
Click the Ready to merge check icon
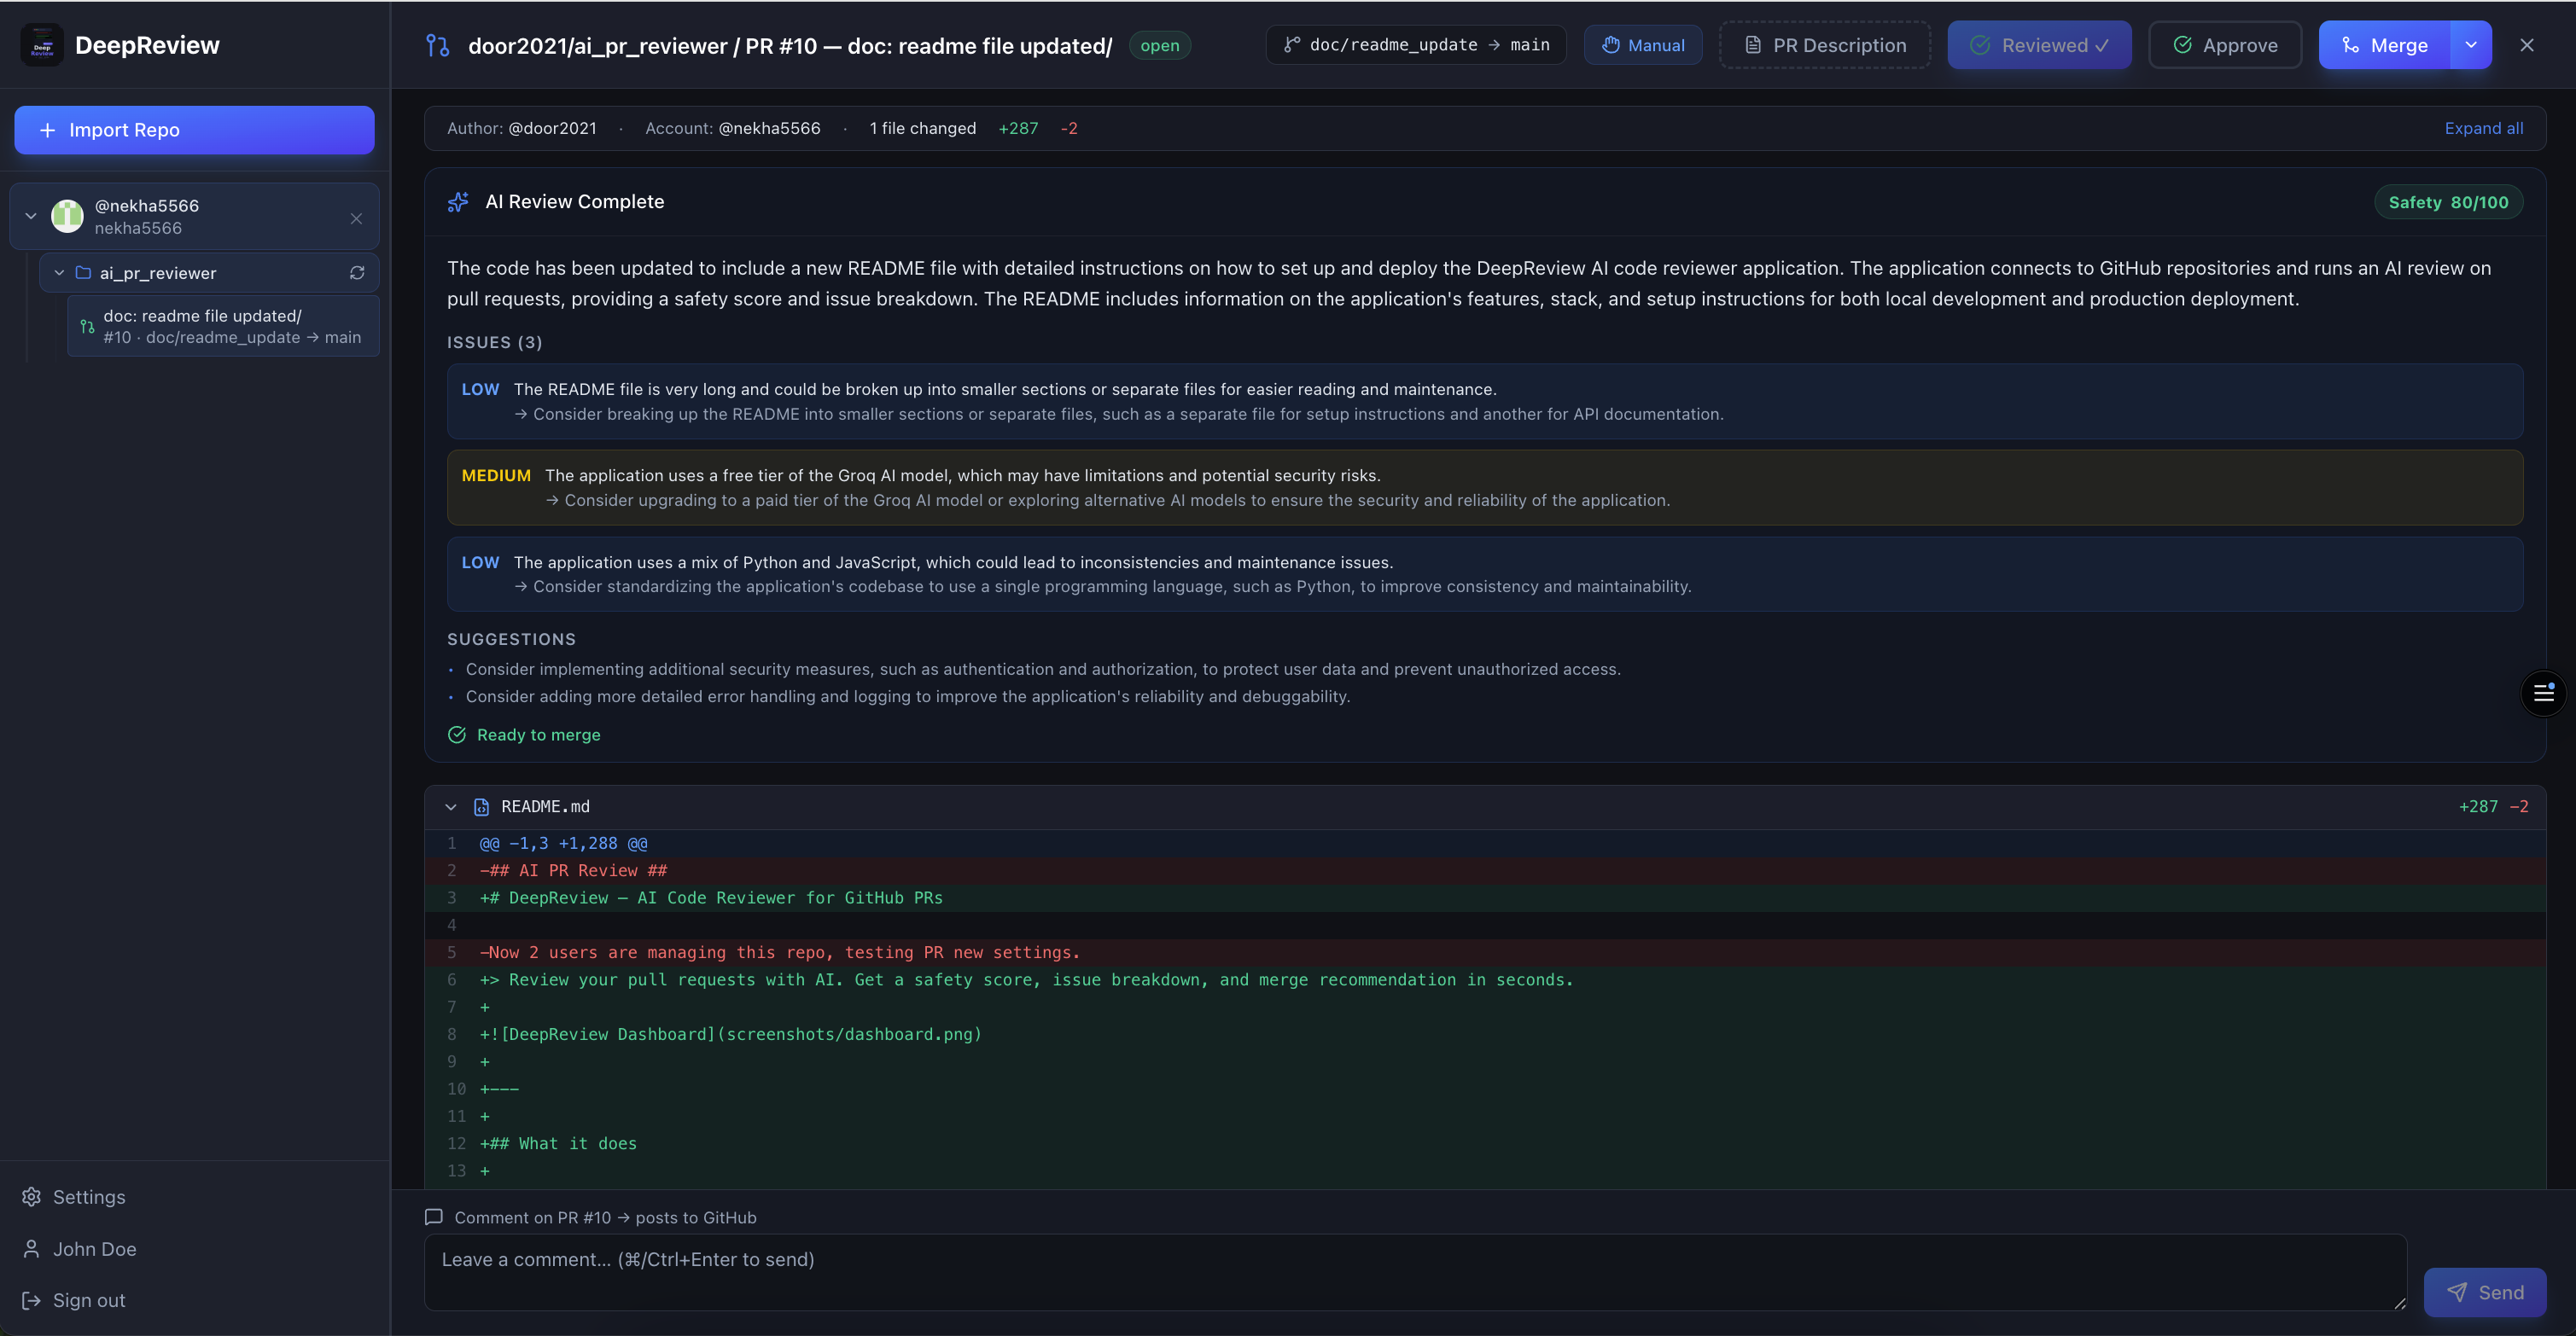click(457, 735)
